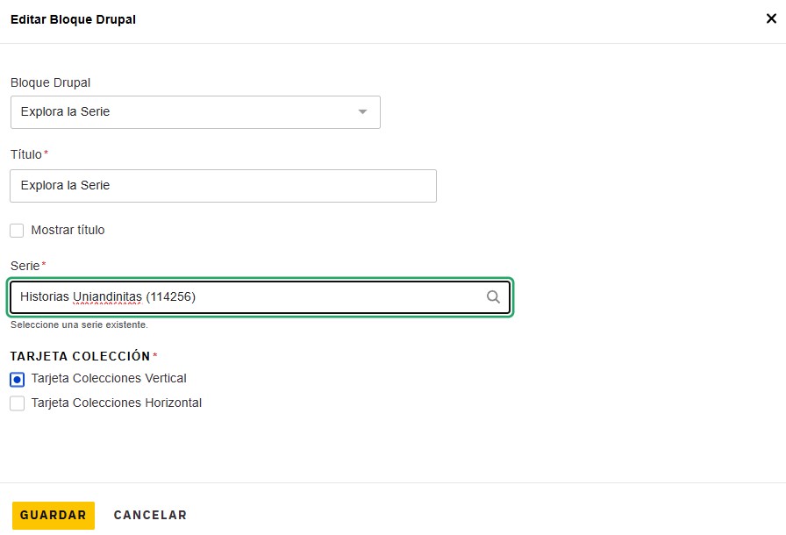Click the dropdown arrow of Bloque Drupal
The height and width of the screenshot is (535, 786).
[362, 111]
